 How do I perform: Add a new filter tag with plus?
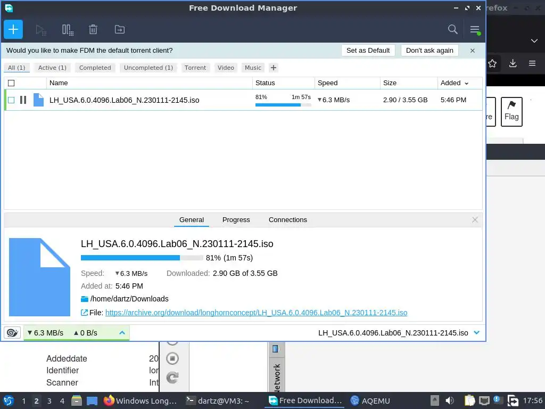pyautogui.click(x=274, y=68)
